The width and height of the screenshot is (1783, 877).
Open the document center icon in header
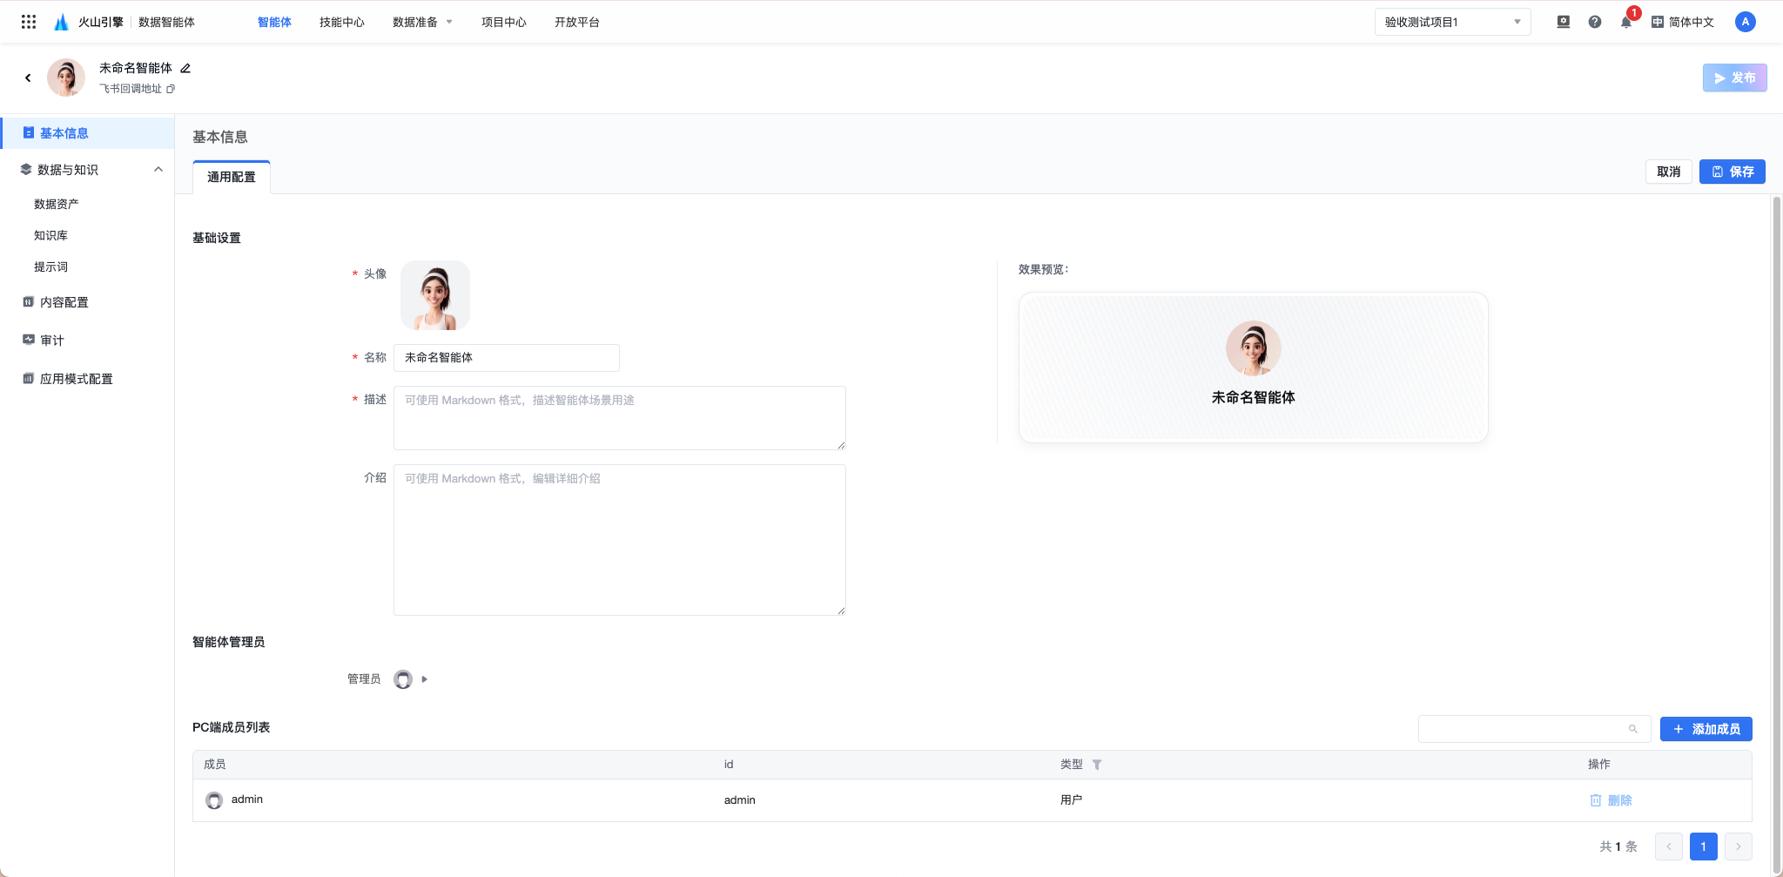point(1563,22)
